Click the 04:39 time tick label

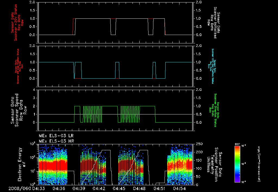pos(79,188)
